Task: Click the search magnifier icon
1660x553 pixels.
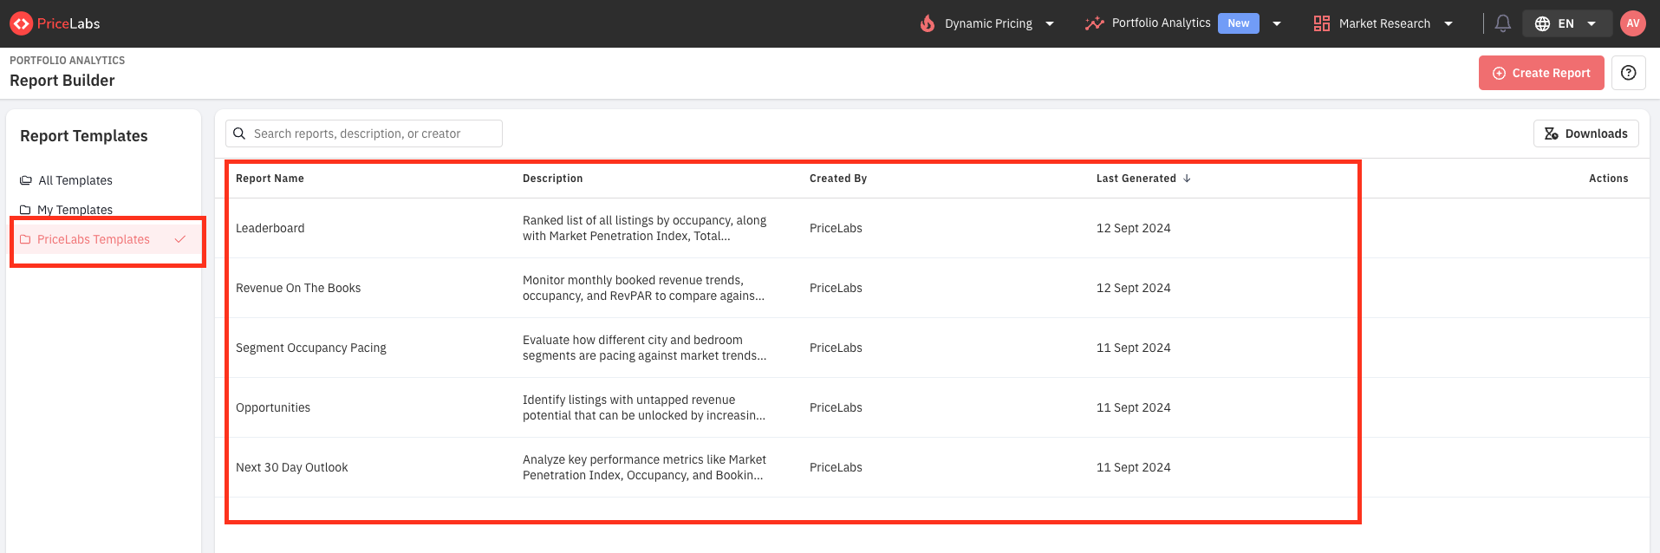Action: (239, 133)
